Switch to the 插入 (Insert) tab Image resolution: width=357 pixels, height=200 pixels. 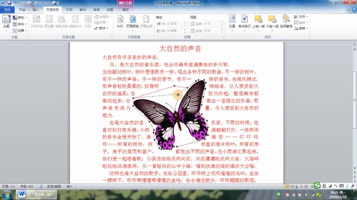pos(36,10)
